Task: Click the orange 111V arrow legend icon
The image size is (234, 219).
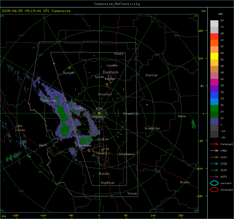Action: [x=214, y=157]
